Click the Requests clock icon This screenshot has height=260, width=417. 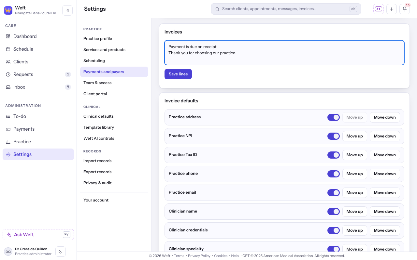[8, 74]
